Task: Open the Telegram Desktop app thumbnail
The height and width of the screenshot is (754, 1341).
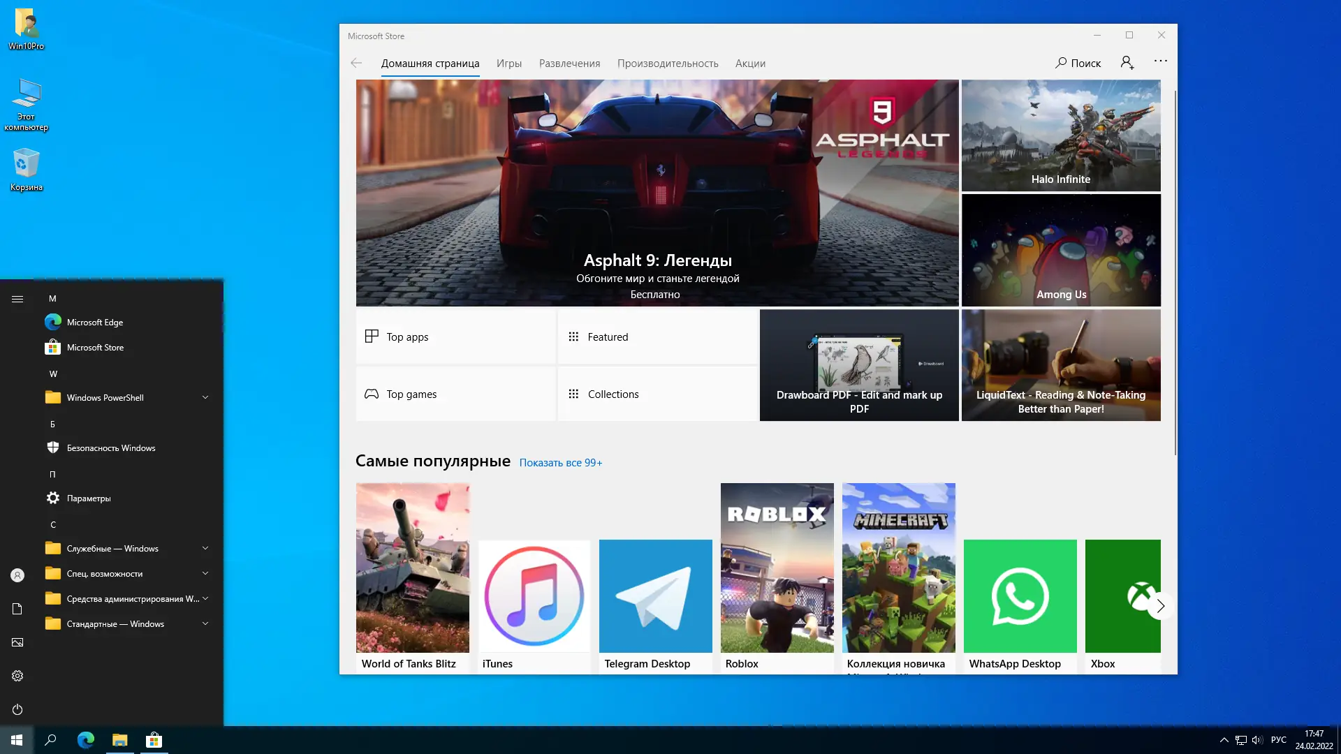Action: (x=655, y=596)
